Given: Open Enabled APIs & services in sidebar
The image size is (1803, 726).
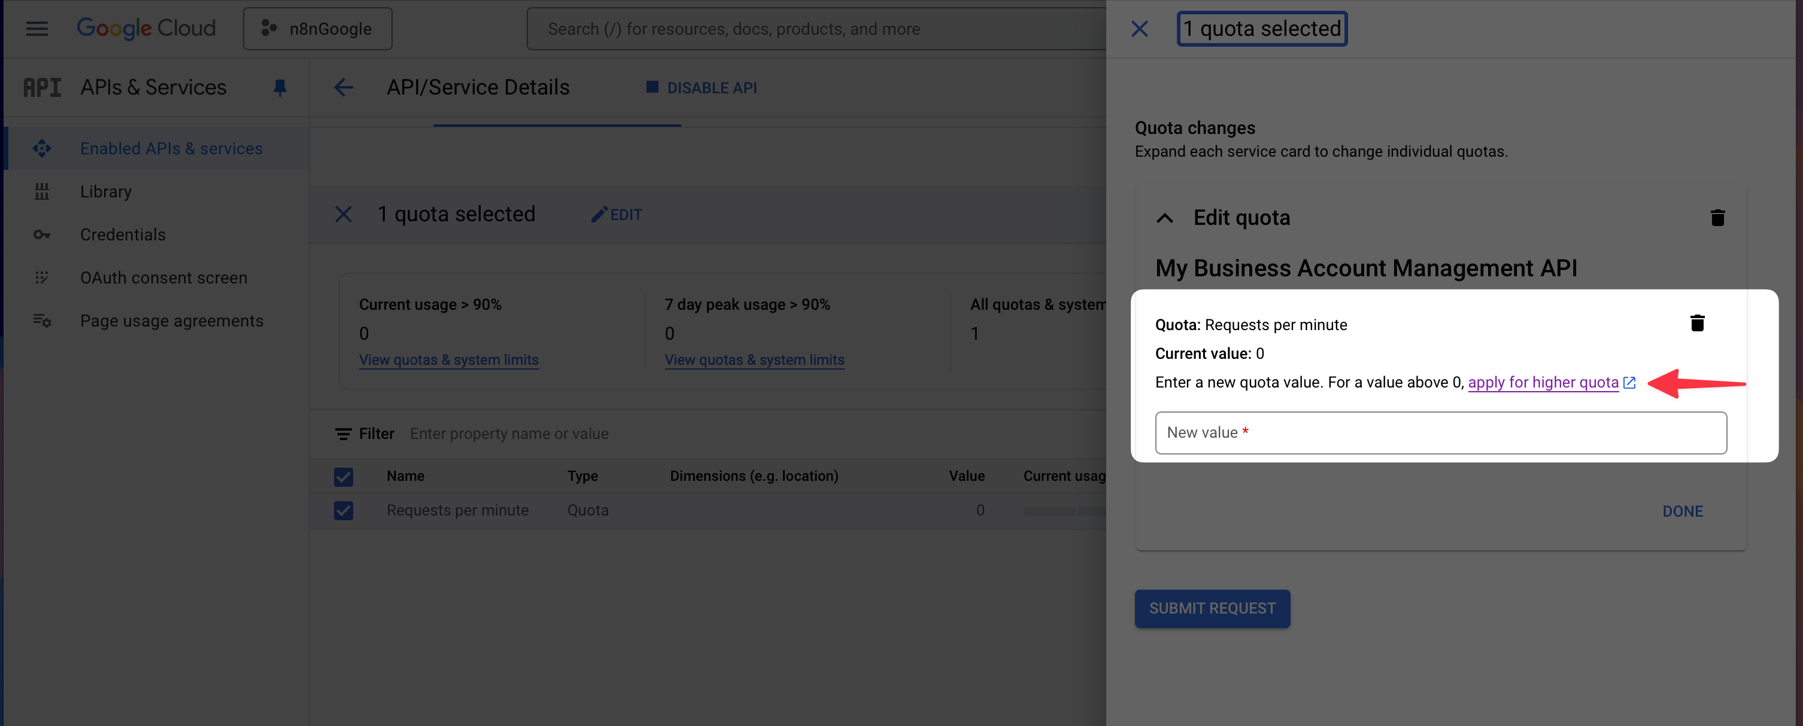Looking at the screenshot, I should [x=171, y=148].
